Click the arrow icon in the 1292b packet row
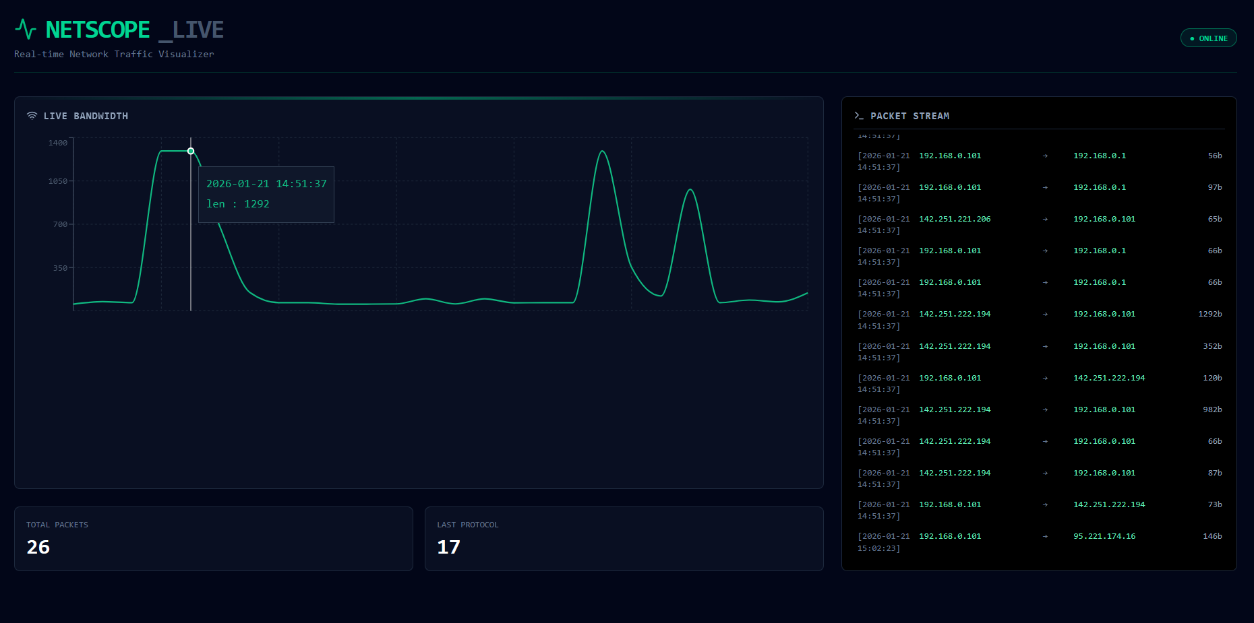Screen dimensions: 1254x623 click(1045, 315)
